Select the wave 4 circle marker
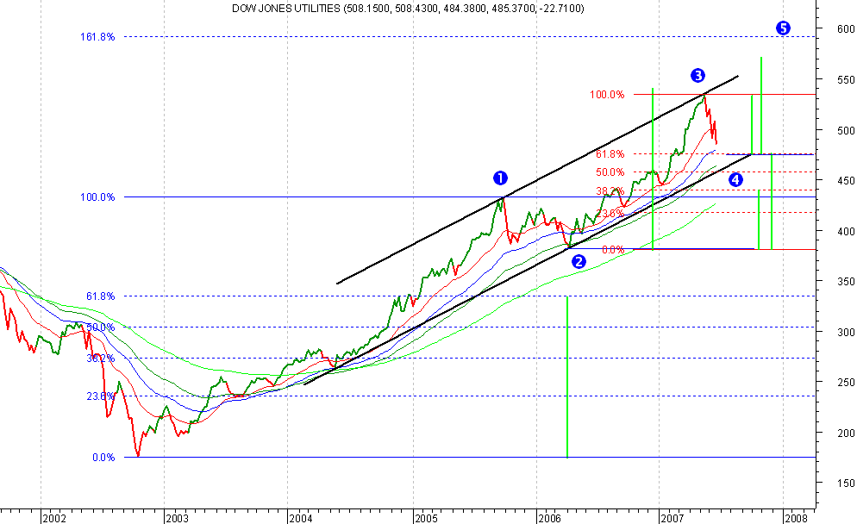This screenshot has height=524, width=857. coord(735,179)
